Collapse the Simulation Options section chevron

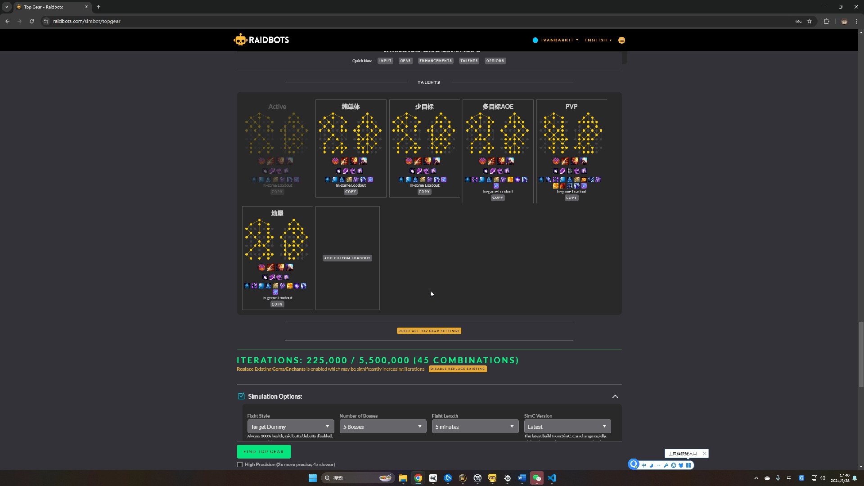[615, 396]
